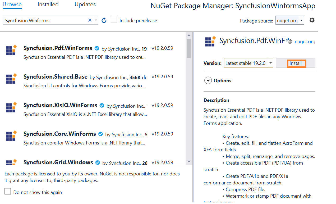Switch to the Installed tab

tap(48, 4)
